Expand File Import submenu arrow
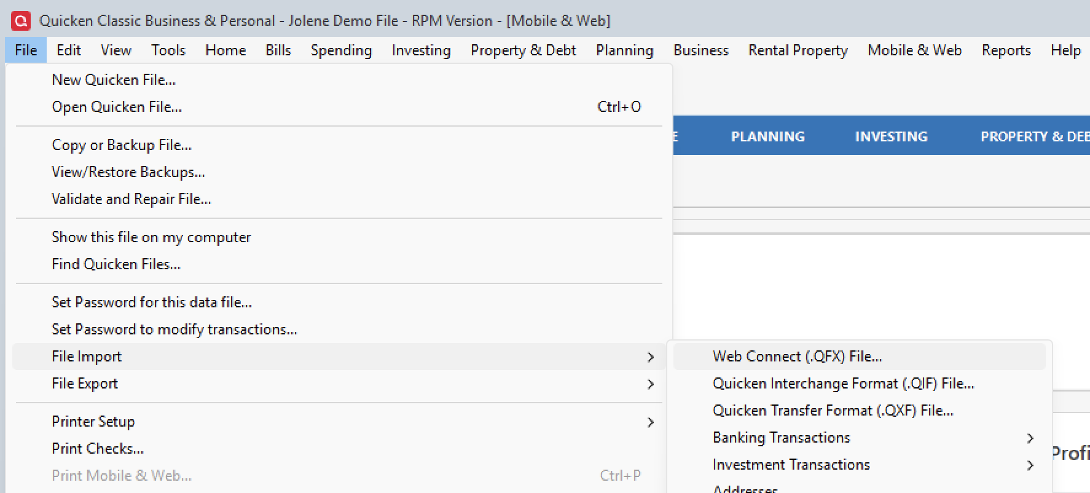 pyautogui.click(x=651, y=357)
